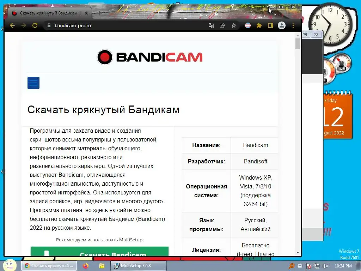361x271 pixels.
Task: Click the browser forward arrow
Action: [x=24, y=25]
